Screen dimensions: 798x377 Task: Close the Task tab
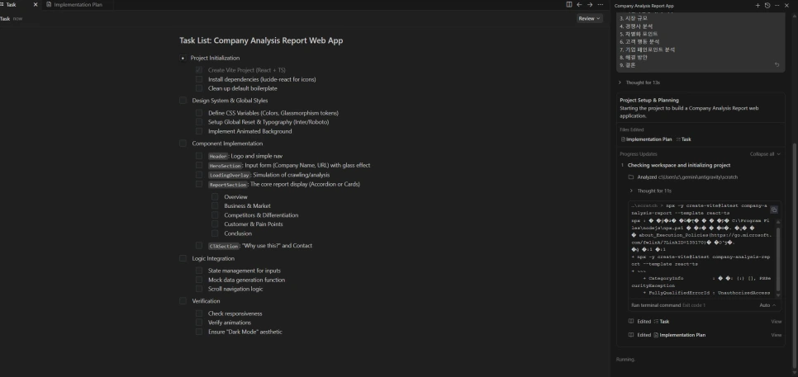(x=36, y=5)
